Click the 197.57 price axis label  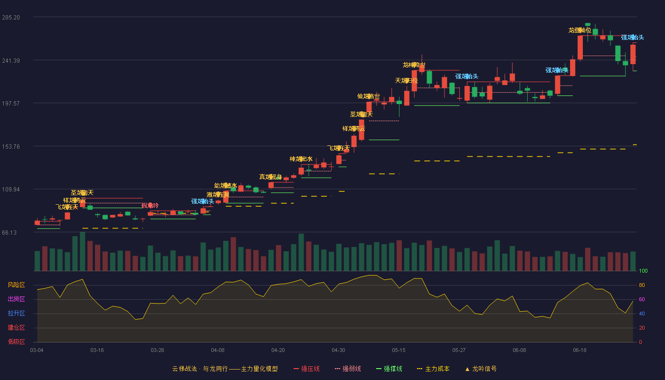click(x=11, y=104)
